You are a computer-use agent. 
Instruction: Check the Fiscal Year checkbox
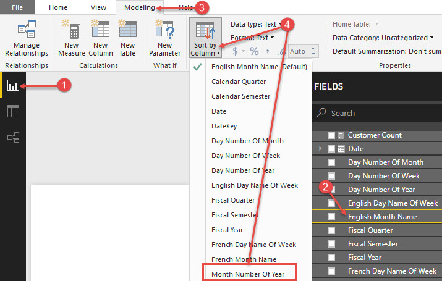(331, 258)
